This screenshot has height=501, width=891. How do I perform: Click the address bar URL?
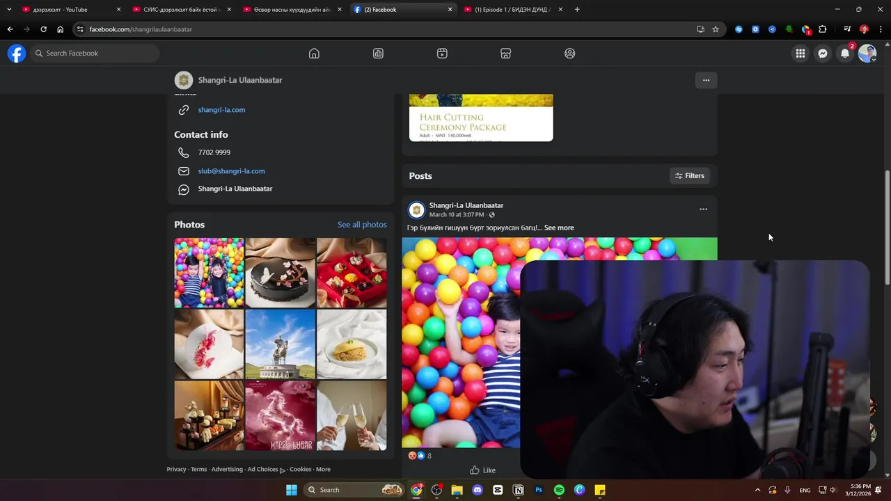click(x=141, y=29)
